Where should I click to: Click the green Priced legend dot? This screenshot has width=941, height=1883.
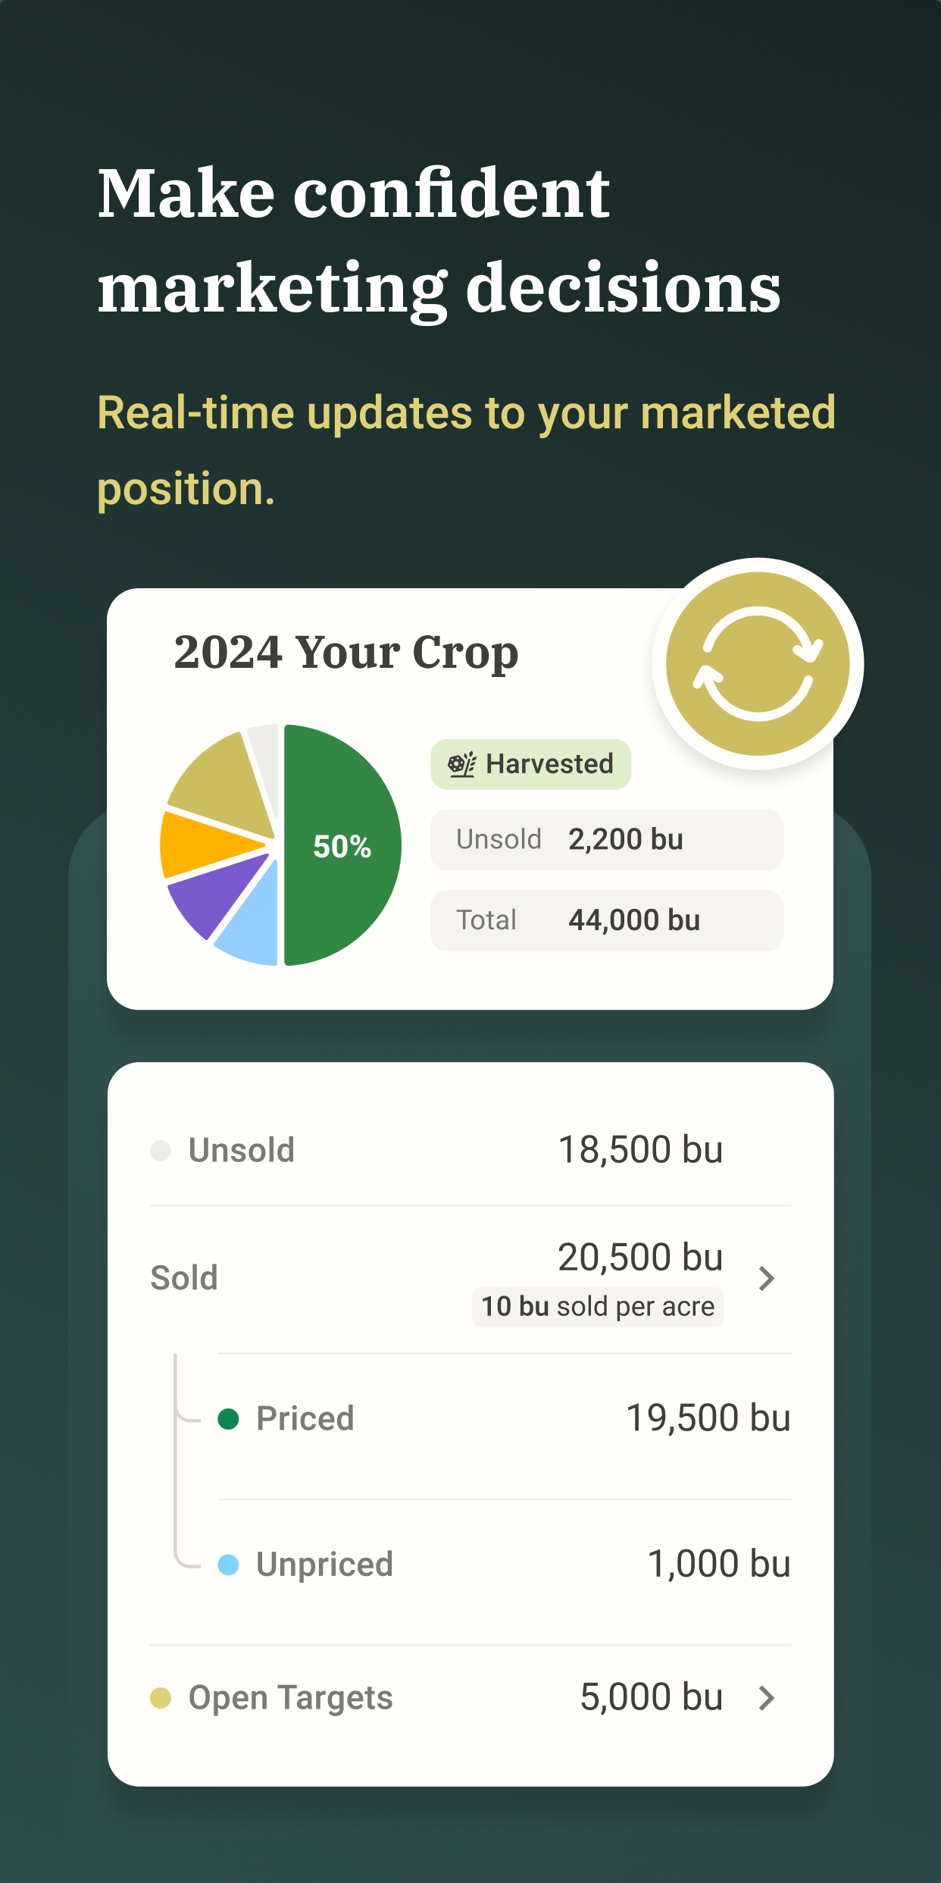[x=228, y=1418]
